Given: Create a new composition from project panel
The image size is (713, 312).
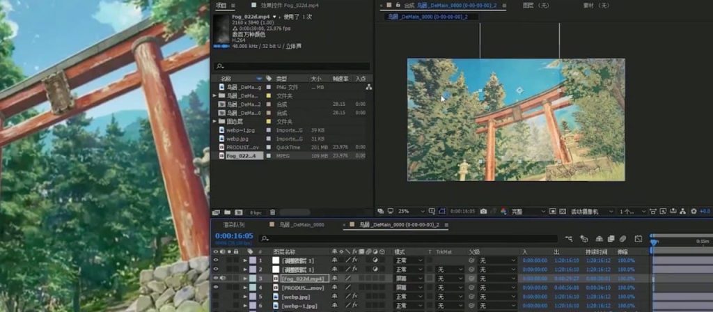Looking at the screenshot, I should (238, 212).
